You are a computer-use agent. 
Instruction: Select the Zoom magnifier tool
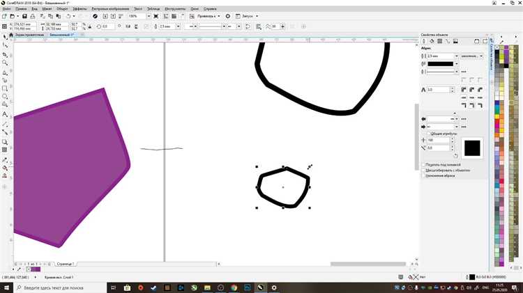click(5, 63)
